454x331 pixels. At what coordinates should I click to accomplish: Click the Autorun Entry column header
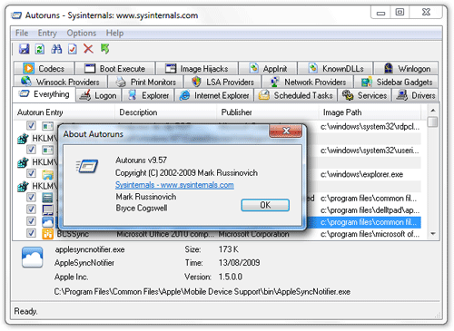[64, 112]
